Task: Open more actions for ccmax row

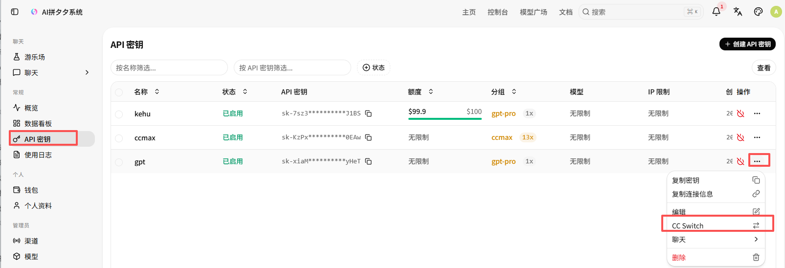Action: [757, 137]
